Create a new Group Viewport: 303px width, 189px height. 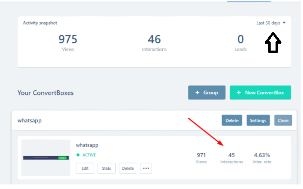click(x=207, y=93)
